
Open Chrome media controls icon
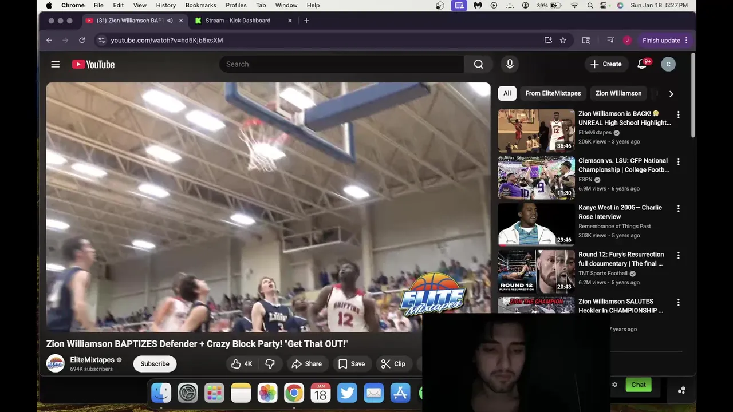point(610,40)
